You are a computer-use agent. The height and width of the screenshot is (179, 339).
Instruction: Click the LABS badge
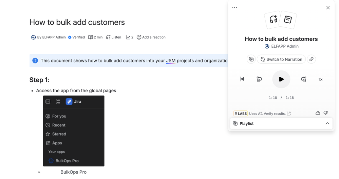pyautogui.click(x=241, y=113)
